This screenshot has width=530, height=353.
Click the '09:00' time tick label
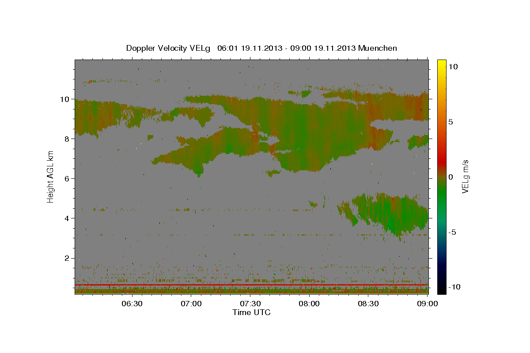427,304
